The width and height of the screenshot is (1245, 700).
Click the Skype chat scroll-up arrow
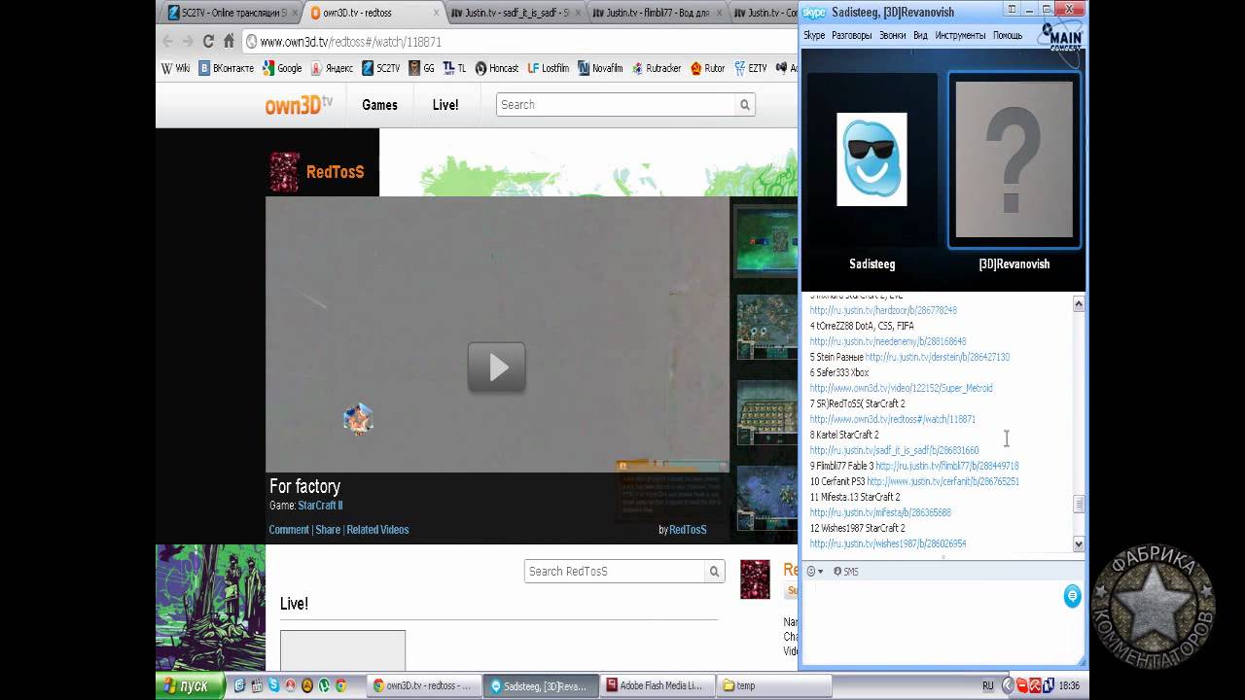(x=1079, y=304)
